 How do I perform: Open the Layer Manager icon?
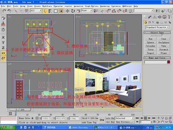170,11
